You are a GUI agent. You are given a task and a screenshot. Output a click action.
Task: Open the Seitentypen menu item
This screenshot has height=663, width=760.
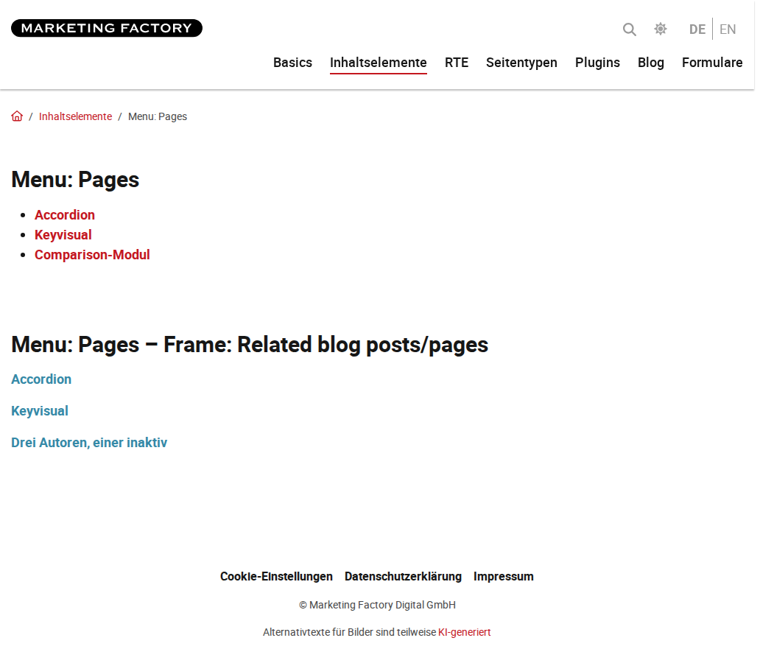click(x=521, y=63)
